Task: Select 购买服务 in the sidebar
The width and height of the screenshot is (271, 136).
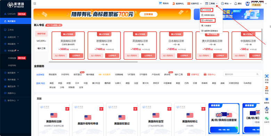Action: (16, 21)
